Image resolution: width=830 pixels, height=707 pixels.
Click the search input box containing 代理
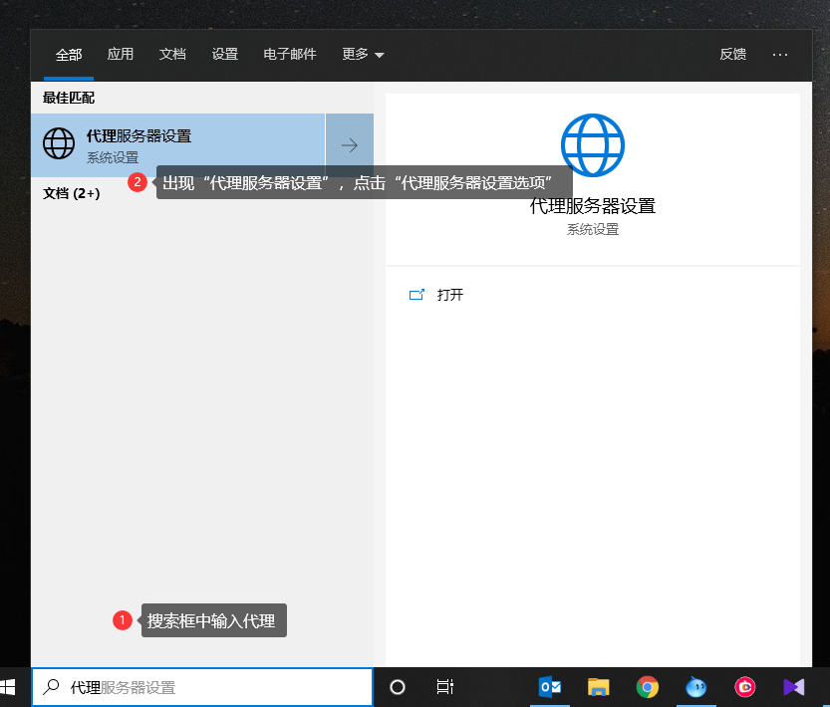(209, 687)
